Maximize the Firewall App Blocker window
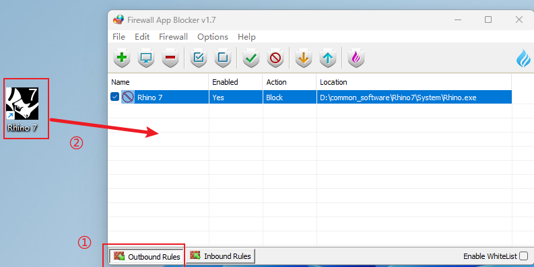The image size is (534, 267). click(x=488, y=20)
